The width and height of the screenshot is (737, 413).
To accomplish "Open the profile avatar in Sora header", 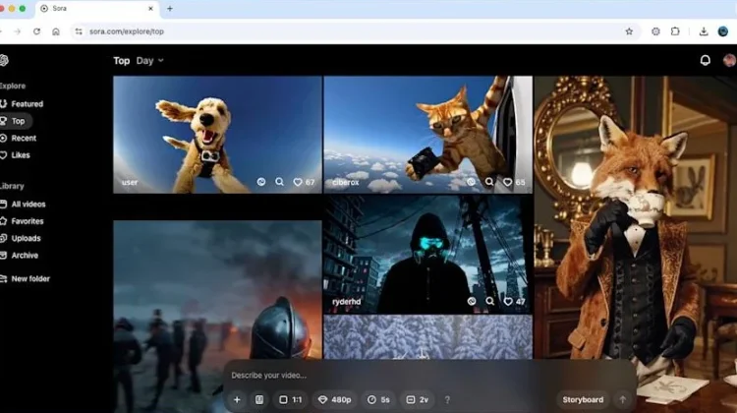I will click(x=729, y=60).
